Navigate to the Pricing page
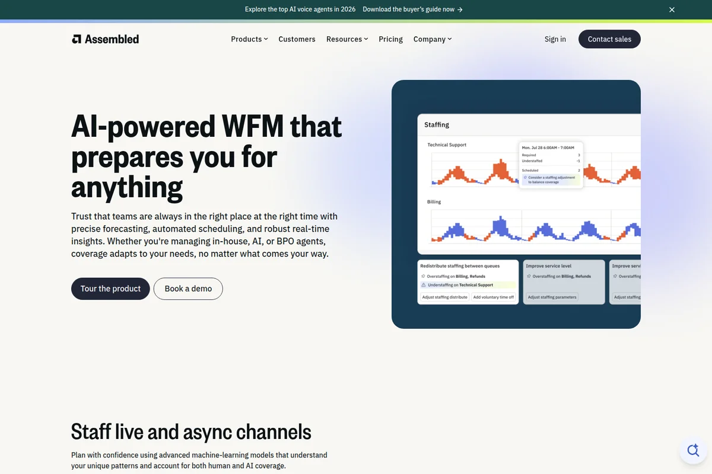The height and width of the screenshot is (474, 712). 390,39
